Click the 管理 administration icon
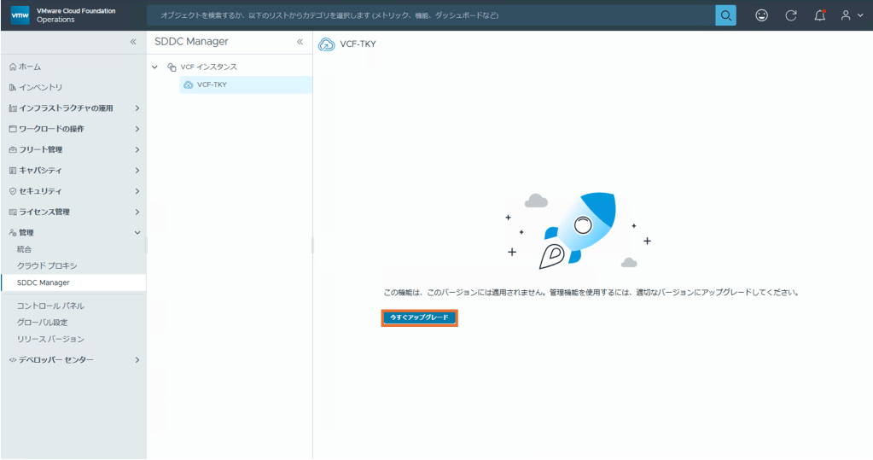 pos(13,233)
